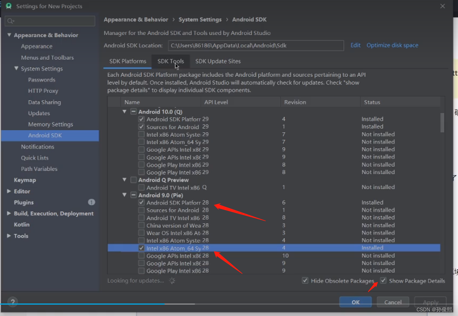Open Menus and Toolbars settings
Viewport: 458px width, 316px height.
point(47,57)
